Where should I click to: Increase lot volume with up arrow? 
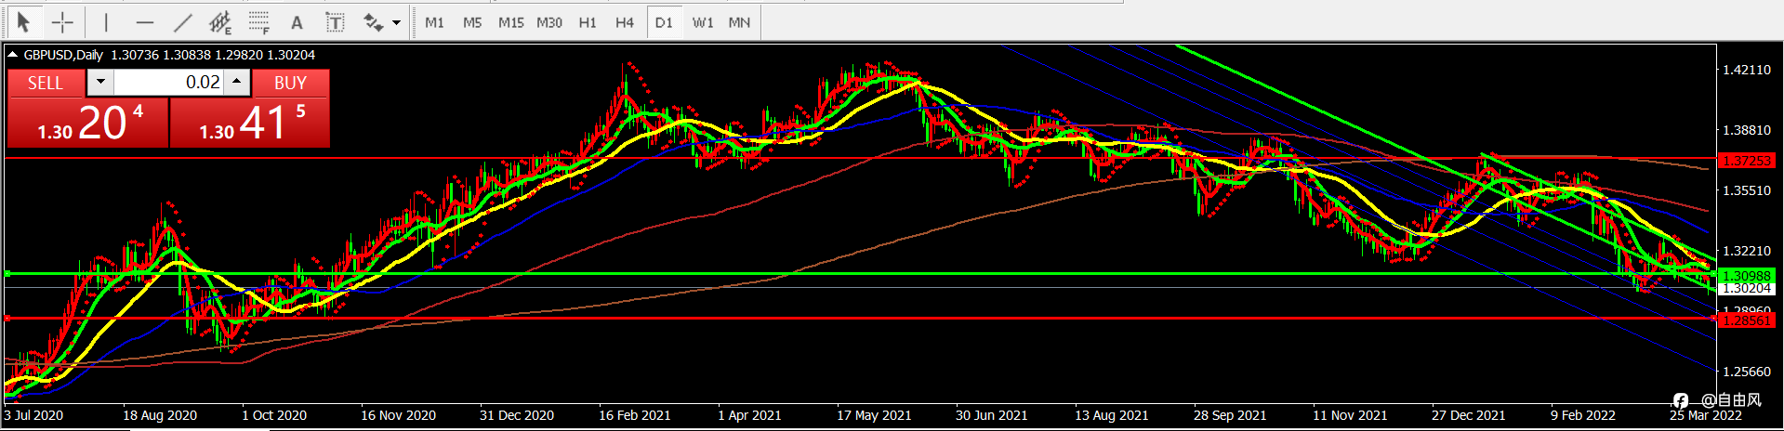[x=237, y=82]
